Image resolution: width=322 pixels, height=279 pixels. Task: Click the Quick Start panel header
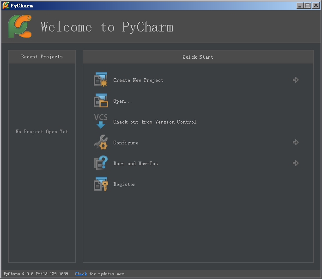tap(198, 57)
